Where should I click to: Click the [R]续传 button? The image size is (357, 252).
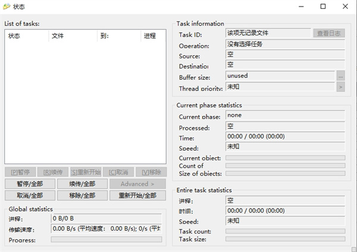click(53, 172)
